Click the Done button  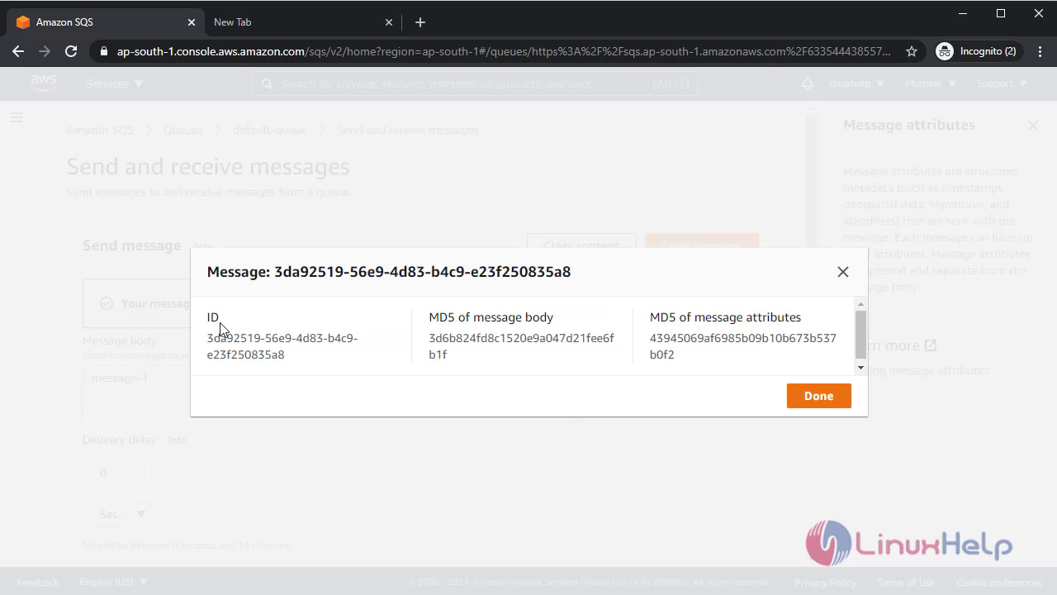click(818, 396)
